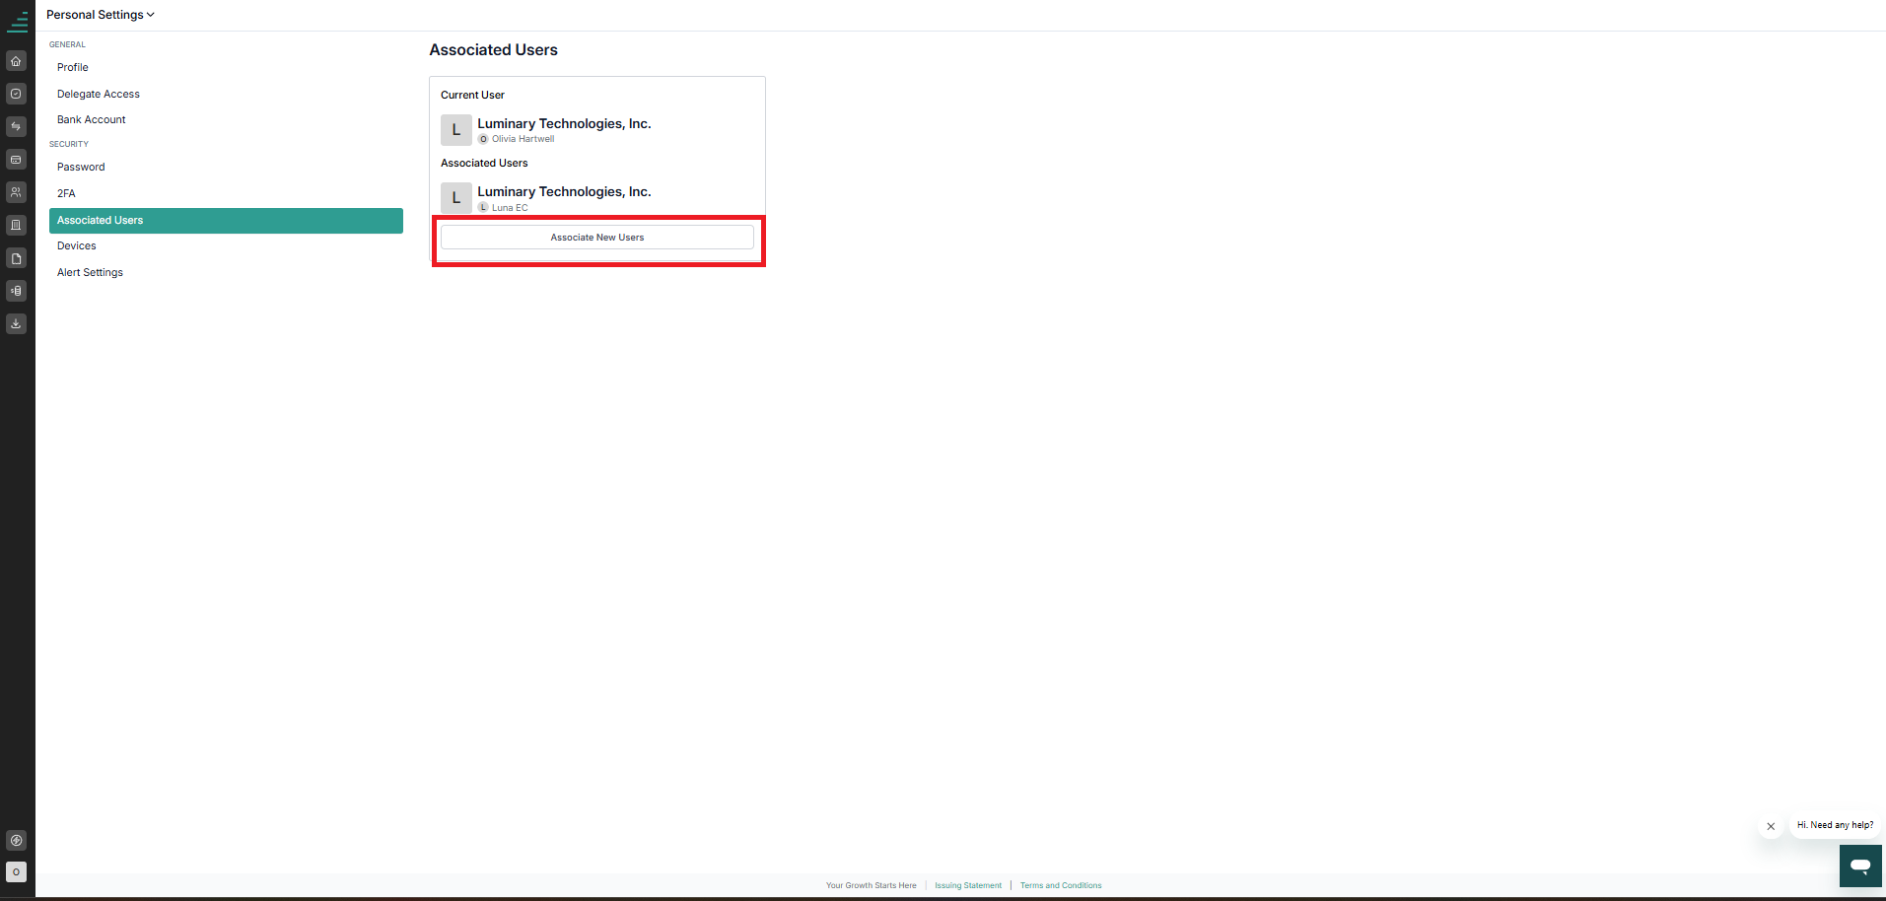Open the document page sidebar icon
Image resolution: width=1886 pixels, height=901 pixels.
16,258
